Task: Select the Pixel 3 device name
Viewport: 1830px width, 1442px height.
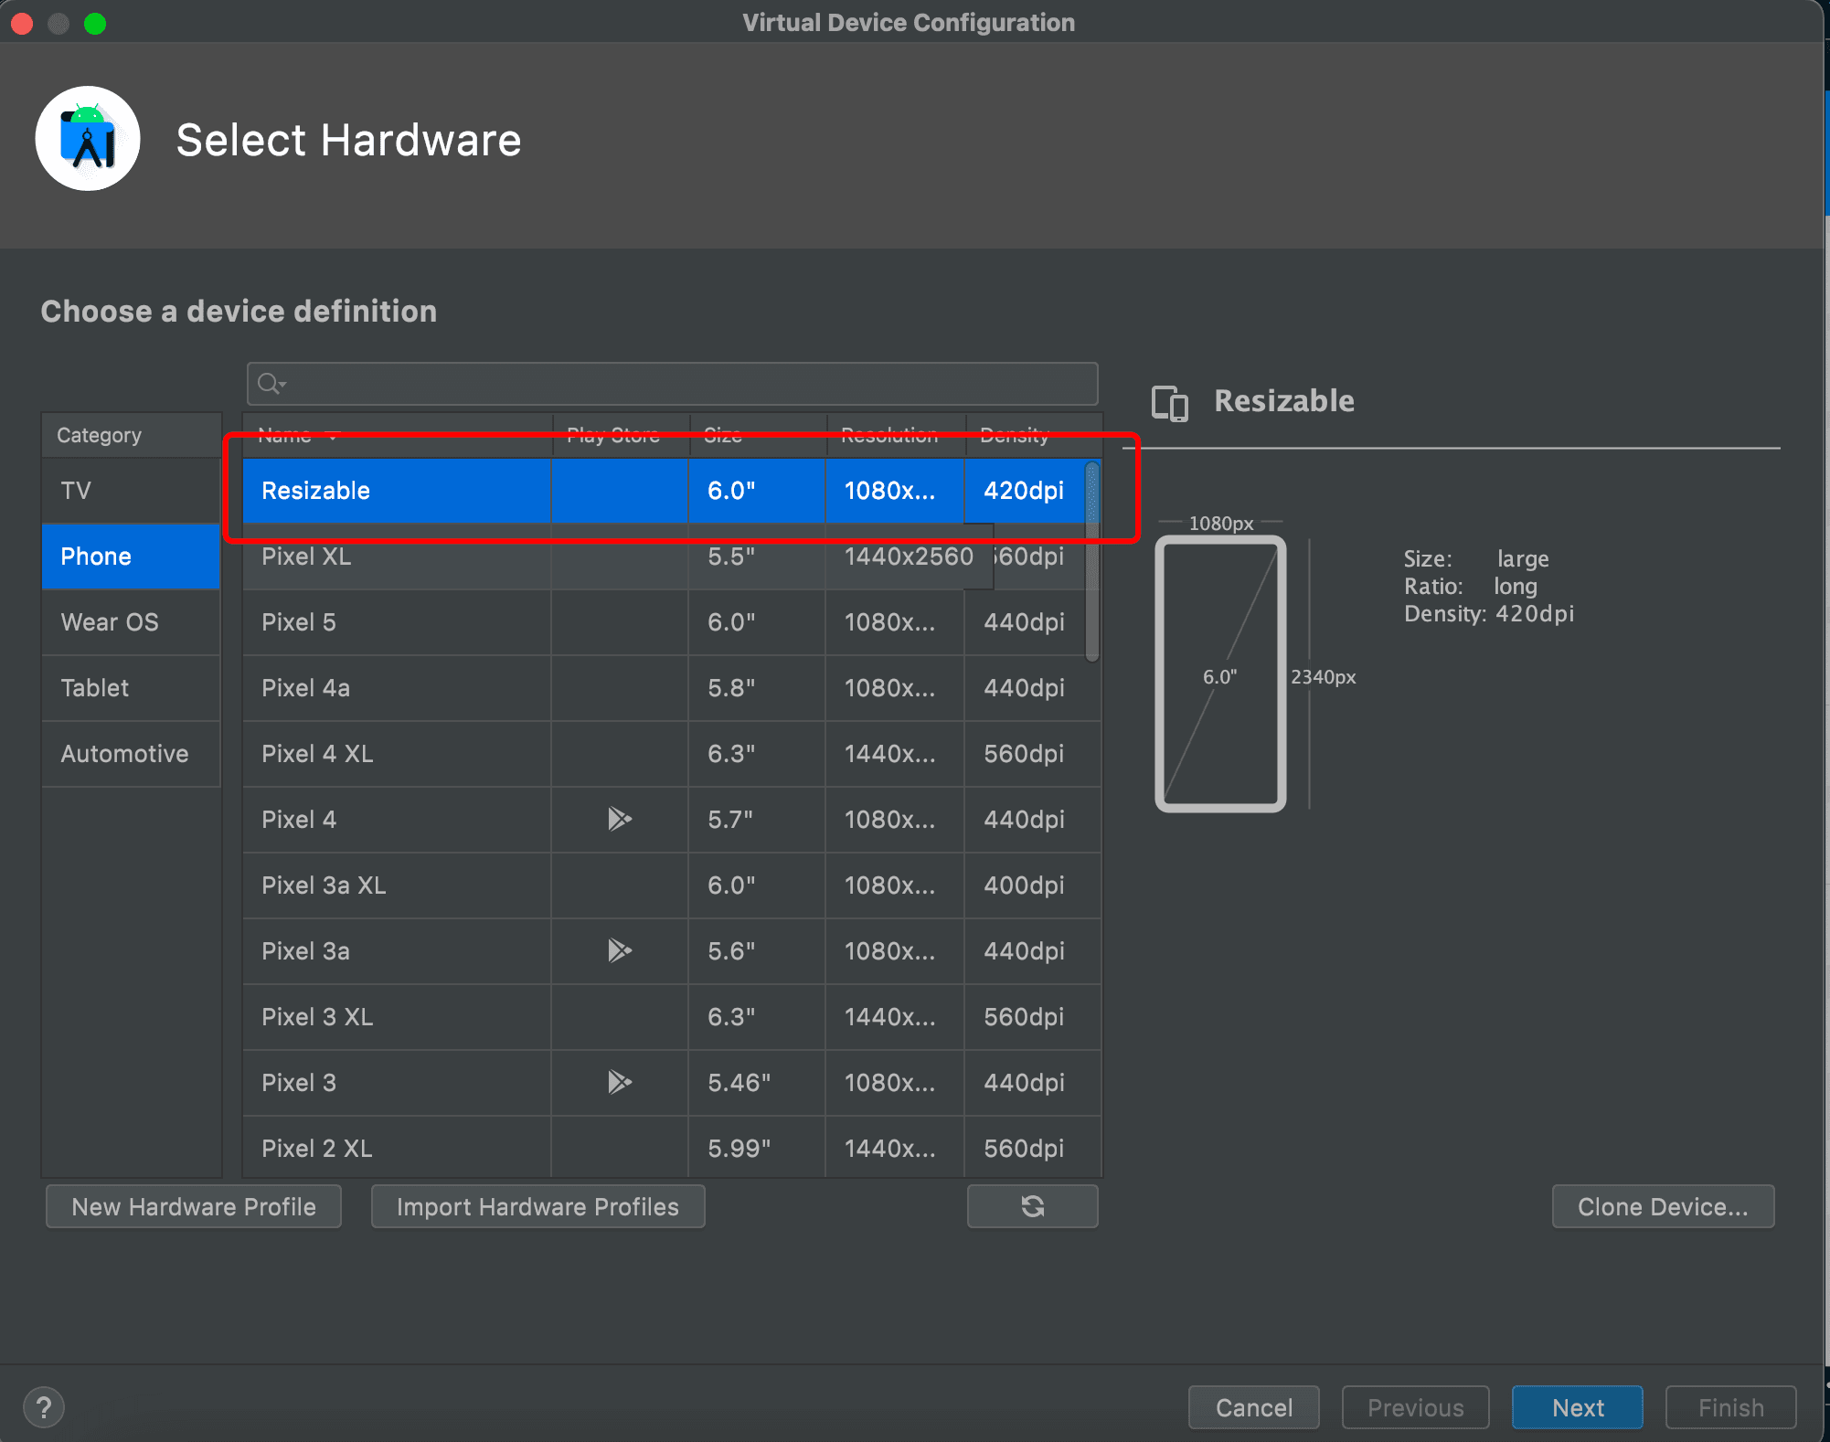Action: pos(299,1083)
